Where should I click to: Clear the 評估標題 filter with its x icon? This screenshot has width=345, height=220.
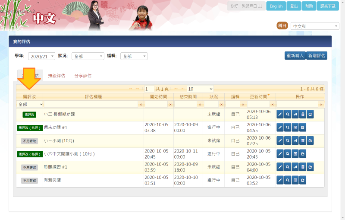(140, 105)
